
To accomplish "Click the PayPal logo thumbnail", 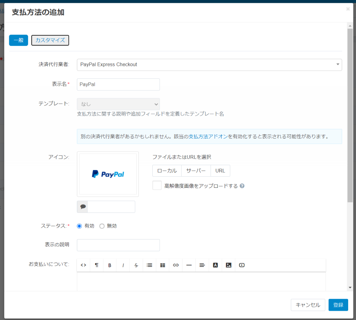I will point(108,174).
